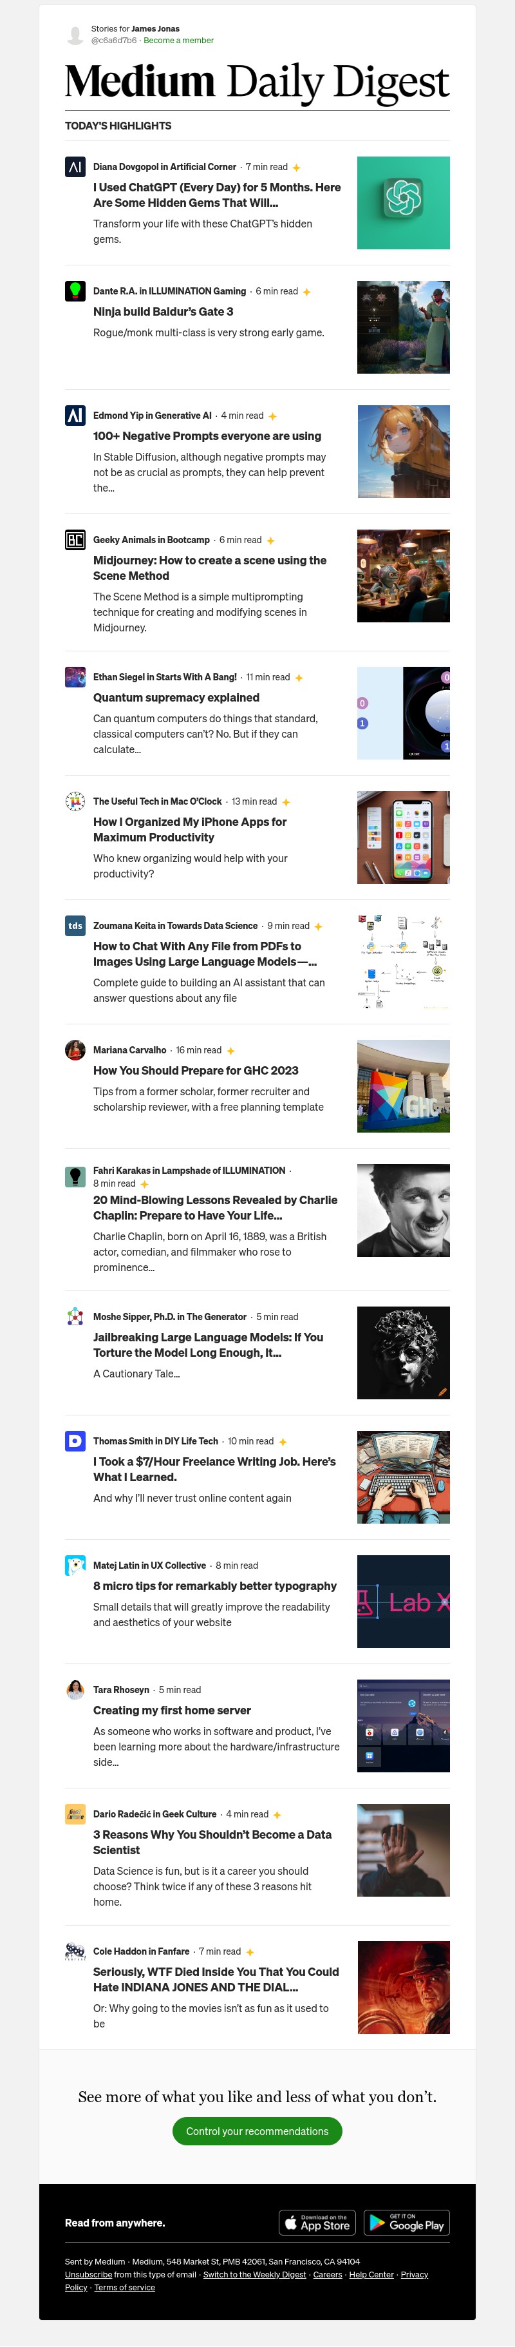The height and width of the screenshot is (2347, 515).
Task: Open the Careers footer link
Action: point(328,2274)
